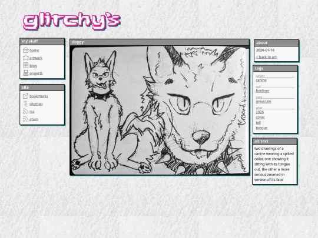This screenshot has width=318, height=238.
Task: Click the back to art link
Action: (x=266, y=57)
